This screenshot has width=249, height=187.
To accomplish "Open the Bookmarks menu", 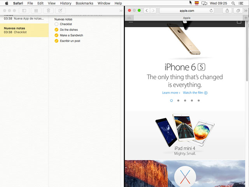I will click(x=84, y=3).
